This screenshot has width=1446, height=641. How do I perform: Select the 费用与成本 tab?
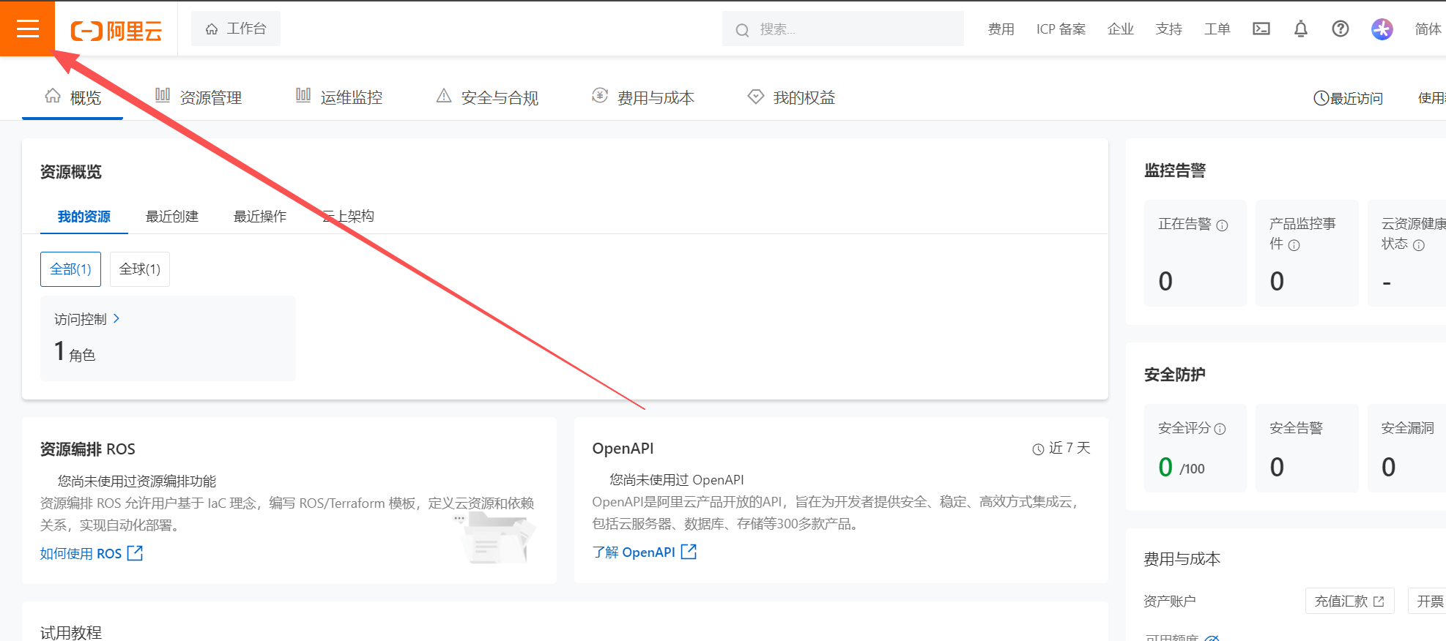tap(643, 97)
